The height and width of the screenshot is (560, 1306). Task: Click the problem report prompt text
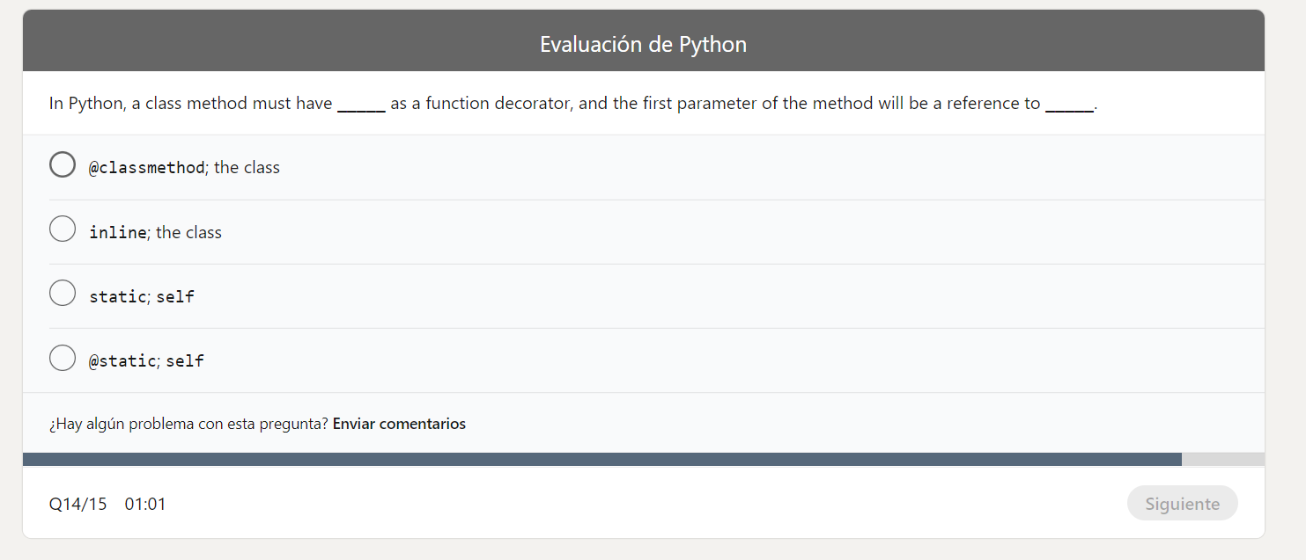pyautogui.click(x=189, y=423)
